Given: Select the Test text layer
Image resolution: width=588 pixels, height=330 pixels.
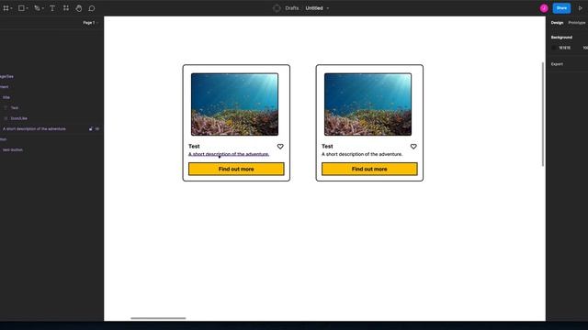Looking at the screenshot, I should click(x=15, y=108).
